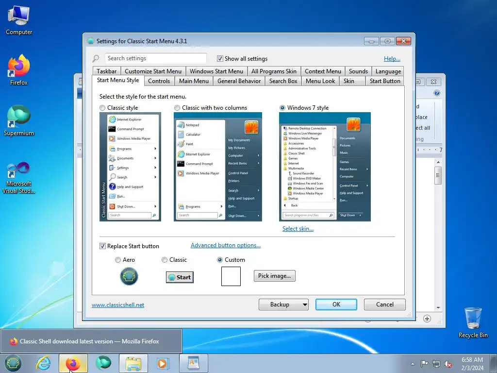Select the Classic style radio button
Viewport: 497px width, 373px height.
[102, 108]
